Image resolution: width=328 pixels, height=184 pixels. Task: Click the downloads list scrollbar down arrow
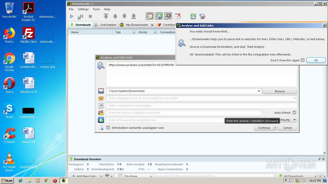(325, 153)
